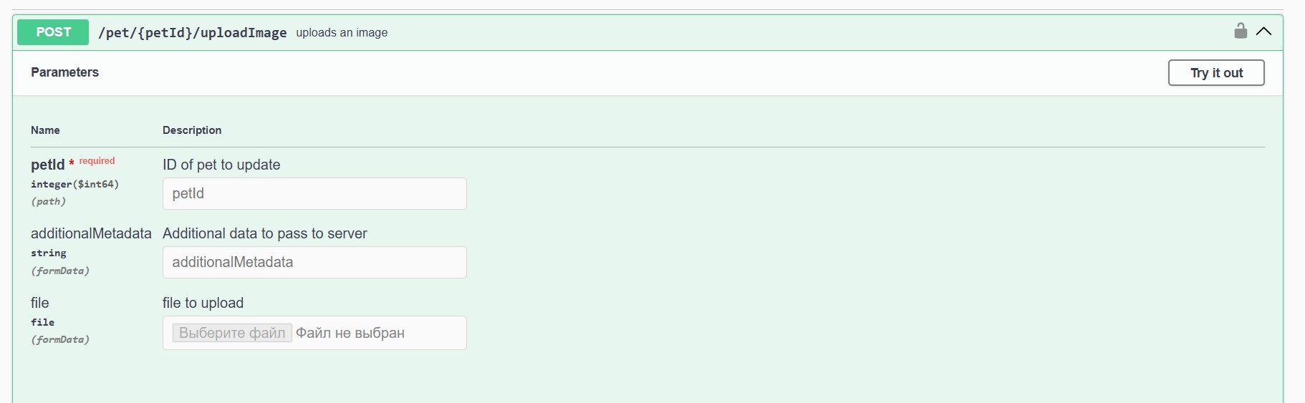Click the Name column header
The image size is (1305, 403).
coord(45,130)
